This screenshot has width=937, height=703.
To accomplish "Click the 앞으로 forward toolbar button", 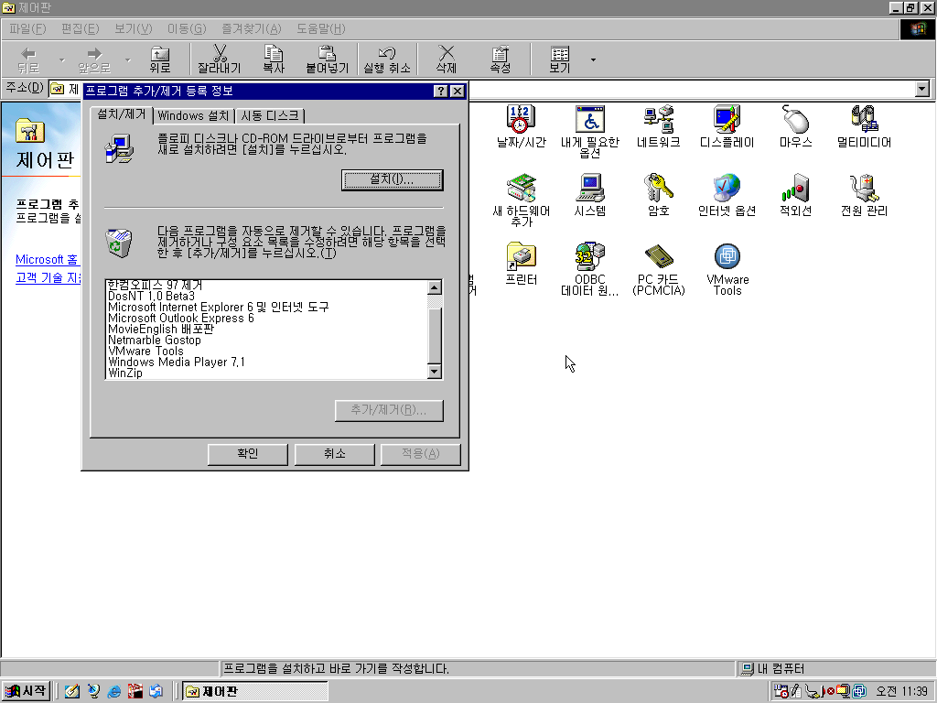I will point(94,59).
